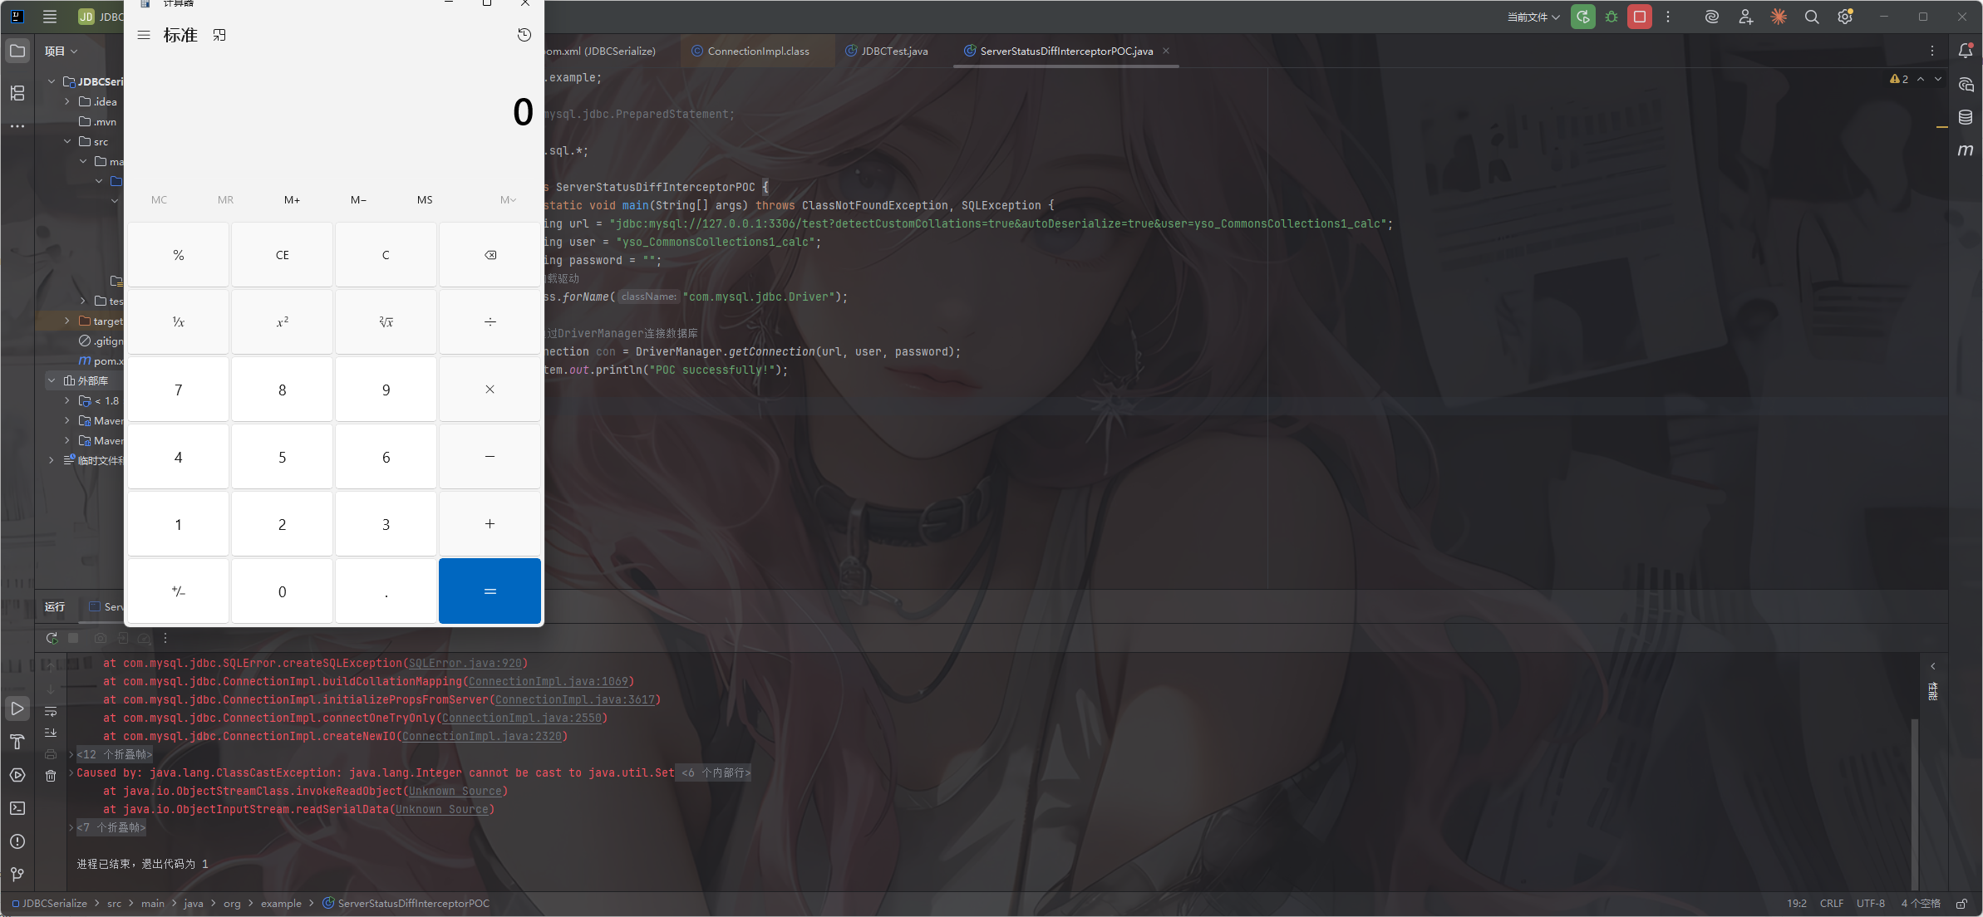Expand the target folder in project tree

[67, 321]
